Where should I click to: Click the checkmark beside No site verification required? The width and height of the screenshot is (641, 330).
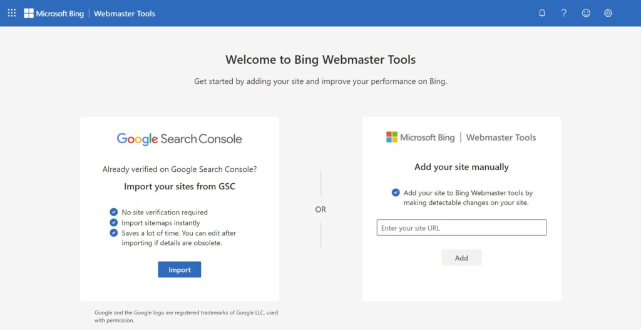[114, 212]
